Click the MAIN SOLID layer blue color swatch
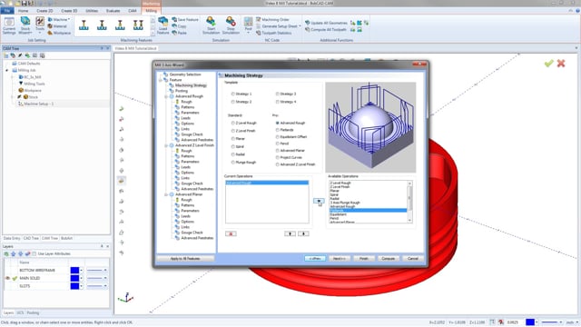Screen dimensions: 581x327 74,278
